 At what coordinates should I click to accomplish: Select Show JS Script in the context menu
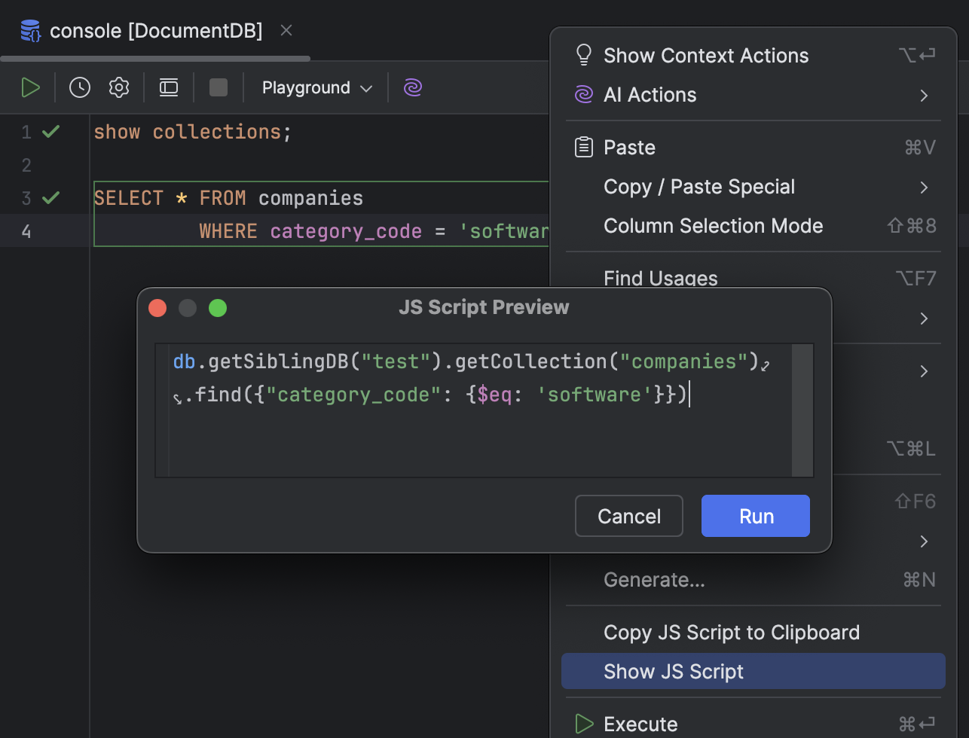tap(673, 671)
